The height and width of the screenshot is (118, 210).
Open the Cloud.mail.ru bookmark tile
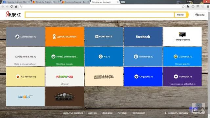tap(182, 57)
